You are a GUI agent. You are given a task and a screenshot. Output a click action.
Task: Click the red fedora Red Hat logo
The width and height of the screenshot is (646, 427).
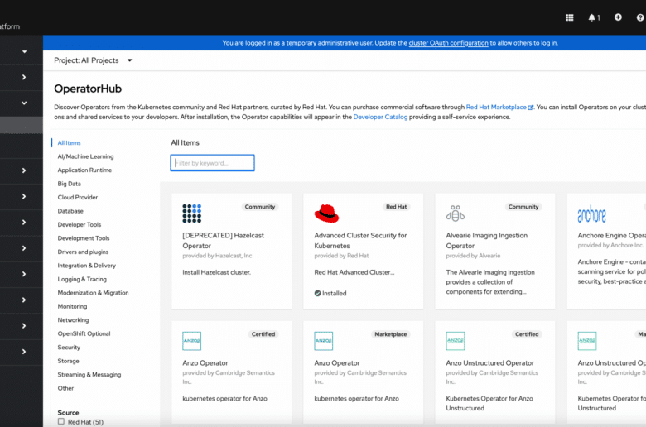click(326, 213)
